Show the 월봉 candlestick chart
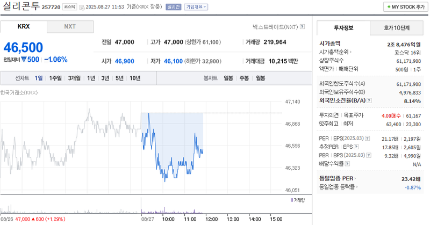Image resolution: width=430 pixels, height=225 pixels. [x=260, y=78]
